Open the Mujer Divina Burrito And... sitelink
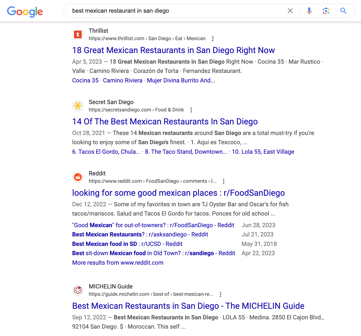361x336 pixels. click(x=181, y=80)
